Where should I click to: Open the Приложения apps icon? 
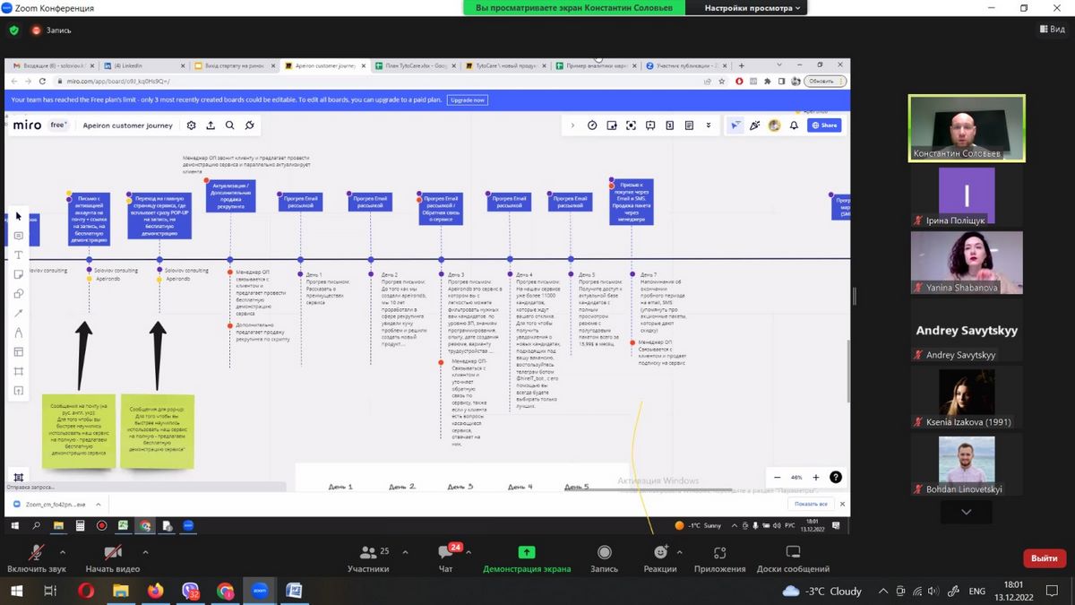(719, 553)
